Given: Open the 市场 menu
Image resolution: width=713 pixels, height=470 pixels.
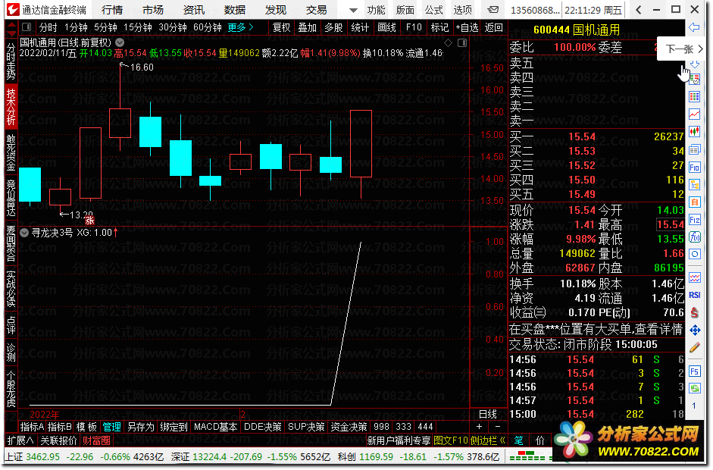Looking at the screenshot, I should pyautogui.click(x=153, y=10).
